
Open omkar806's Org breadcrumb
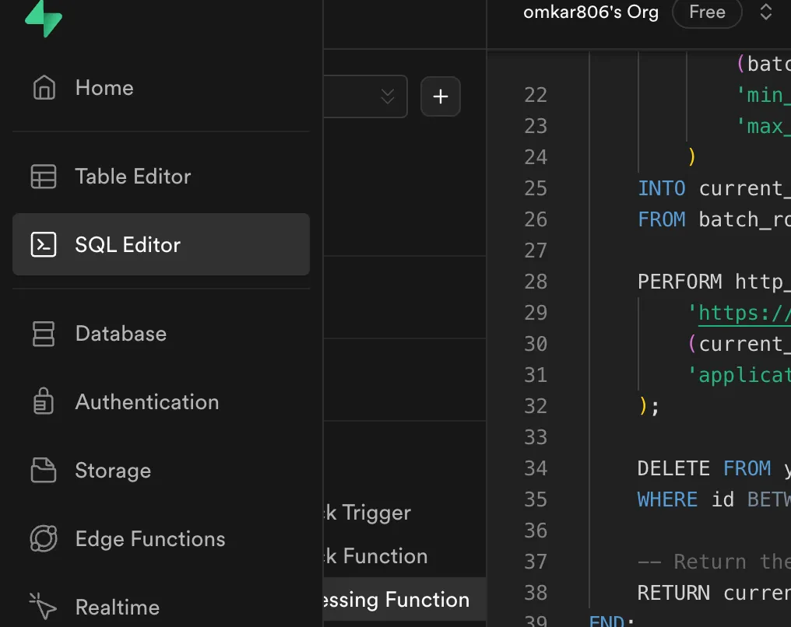pyautogui.click(x=590, y=12)
